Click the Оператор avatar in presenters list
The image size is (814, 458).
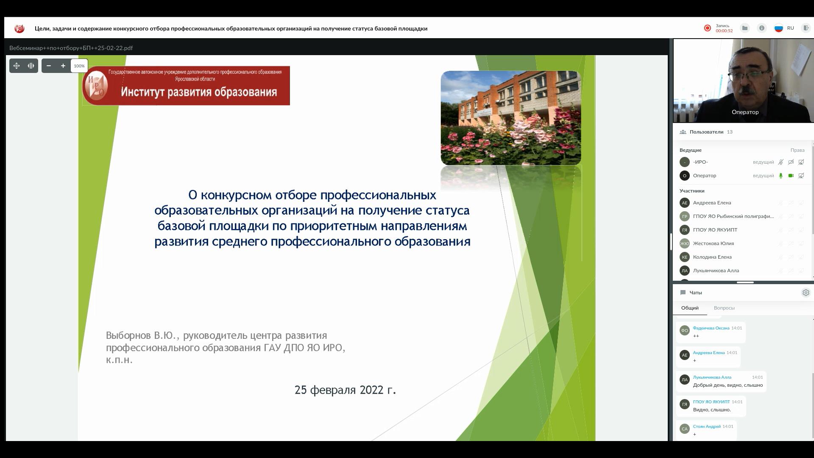pos(684,176)
